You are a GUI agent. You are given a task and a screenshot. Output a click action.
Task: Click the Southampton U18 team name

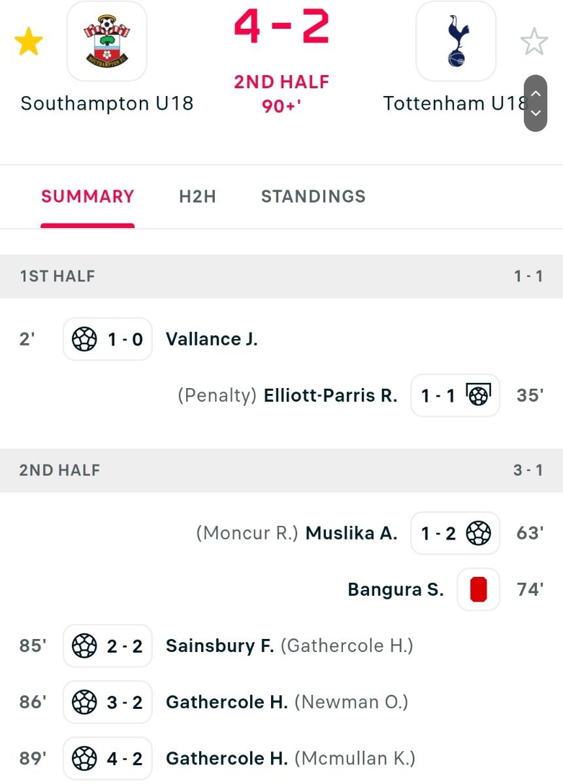[107, 103]
